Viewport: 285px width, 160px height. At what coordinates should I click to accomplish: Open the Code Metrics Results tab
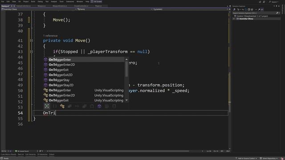coord(8,154)
